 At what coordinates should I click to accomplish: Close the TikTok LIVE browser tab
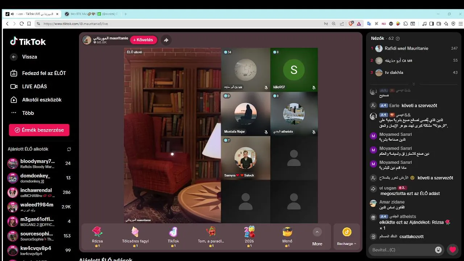coord(57,14)
